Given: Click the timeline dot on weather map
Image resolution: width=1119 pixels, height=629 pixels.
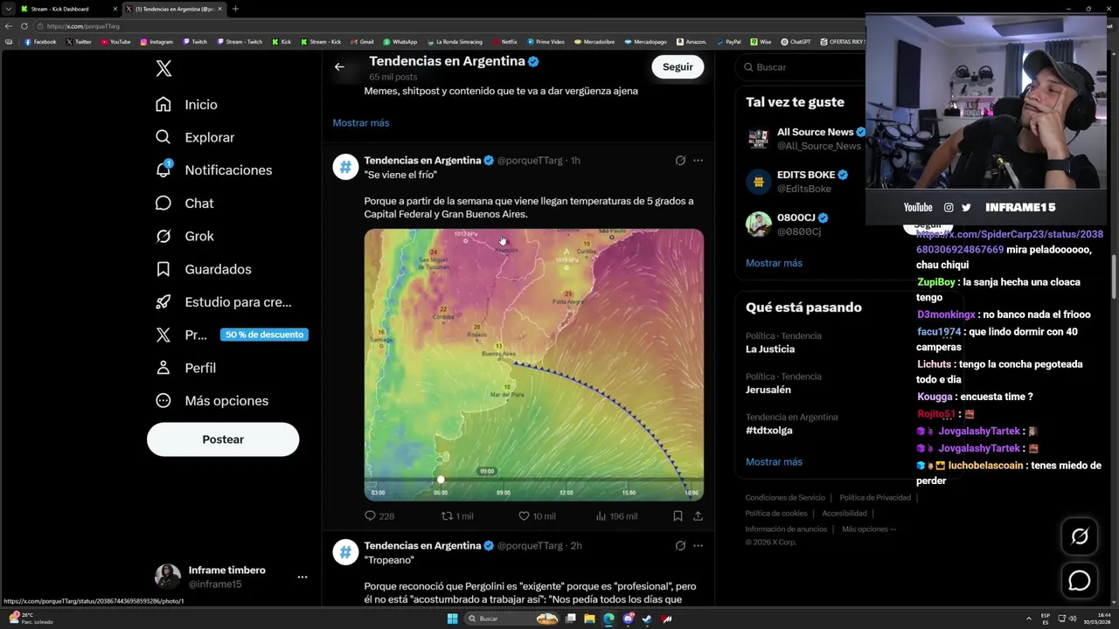Looking at the screenshot, I should click(441, 480).
